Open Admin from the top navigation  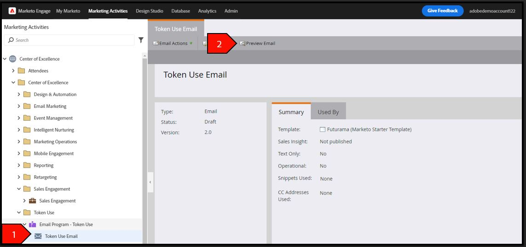pyautogui.click(x=231, y=11)
